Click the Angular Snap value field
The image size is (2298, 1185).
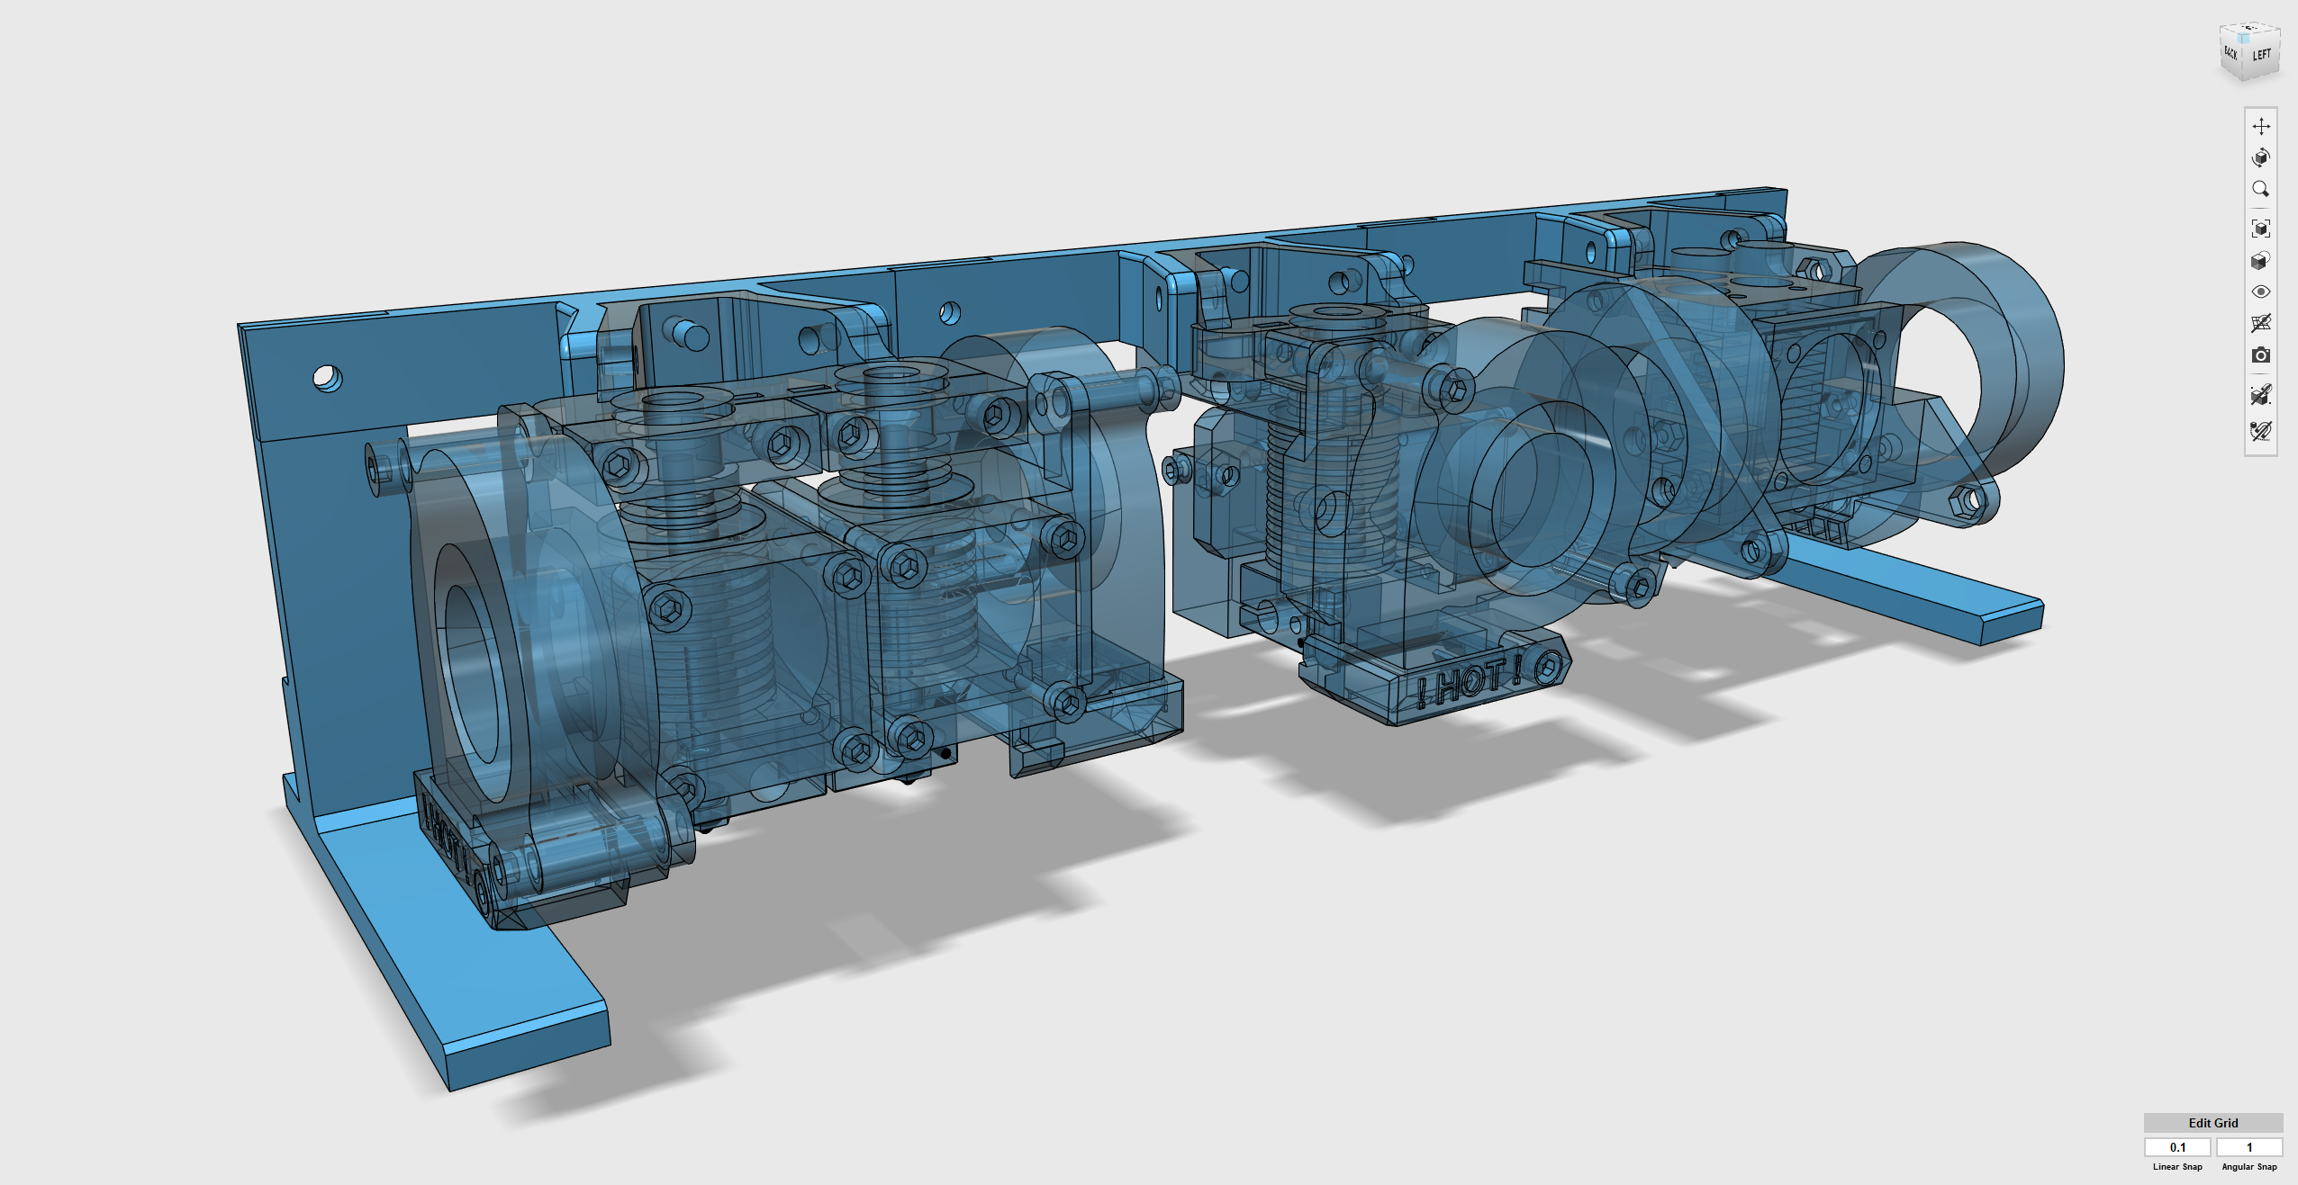coord(2248,1147)
